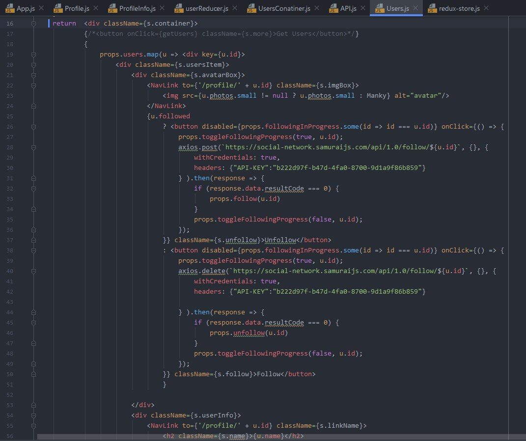Fold the axios.post call at line 28
The height and width of the screenshot is (441, 526).
[33, 147]
